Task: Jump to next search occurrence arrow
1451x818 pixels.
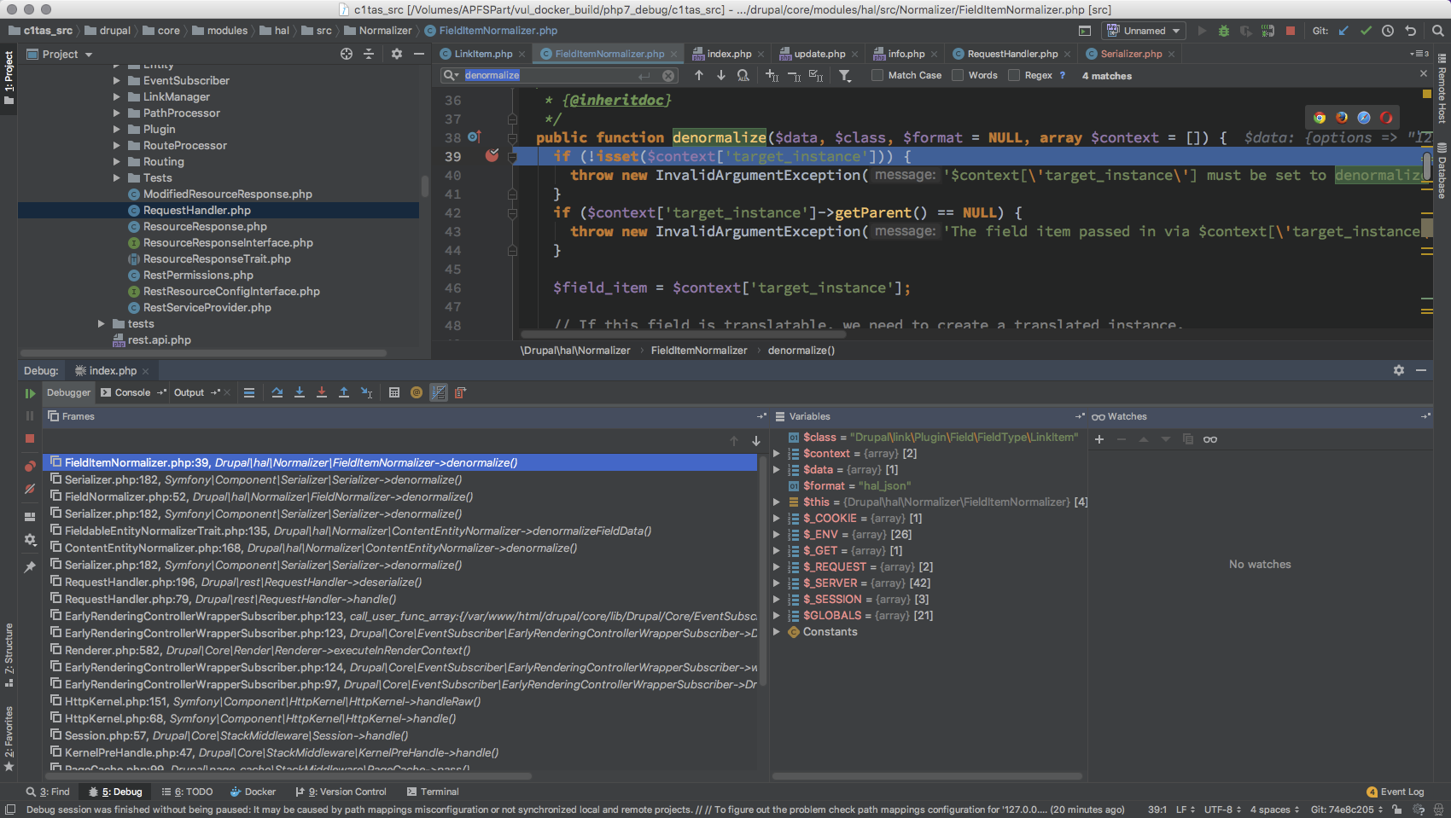Action: (721, 75)
